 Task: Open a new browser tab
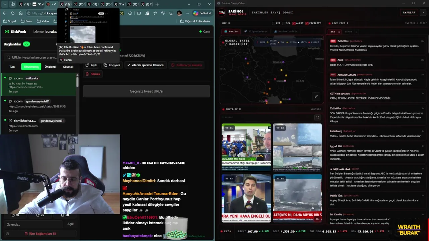pyautogui.click(x=157, y=4)
